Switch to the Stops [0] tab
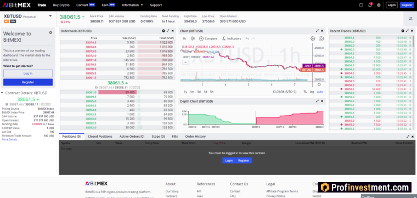The width and height of the screenshot is (417, 198). tap(158, 137)
